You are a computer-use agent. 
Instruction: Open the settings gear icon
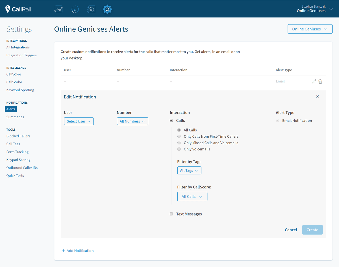point(107,9)
